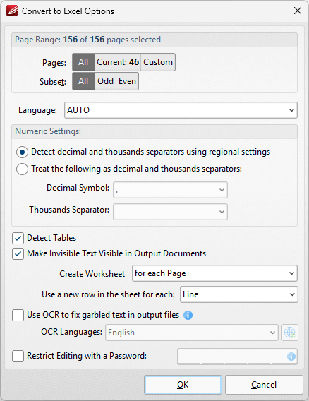Screen dimensions: 309x401
Task: Click the Numeric Settings header label
Action: pos(48,131)
